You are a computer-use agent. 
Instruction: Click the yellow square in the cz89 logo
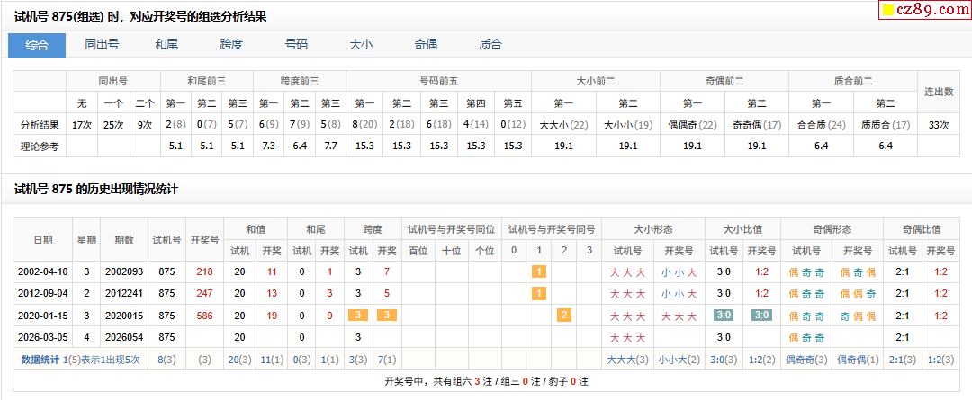pos(887,11)
